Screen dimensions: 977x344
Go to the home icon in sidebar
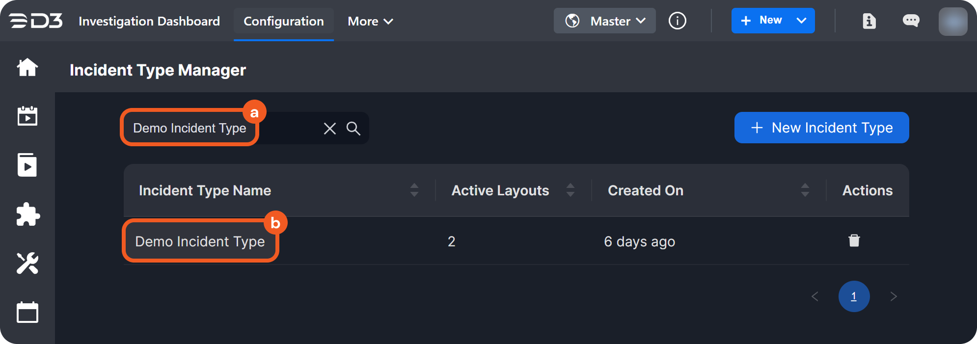point(27,67)
